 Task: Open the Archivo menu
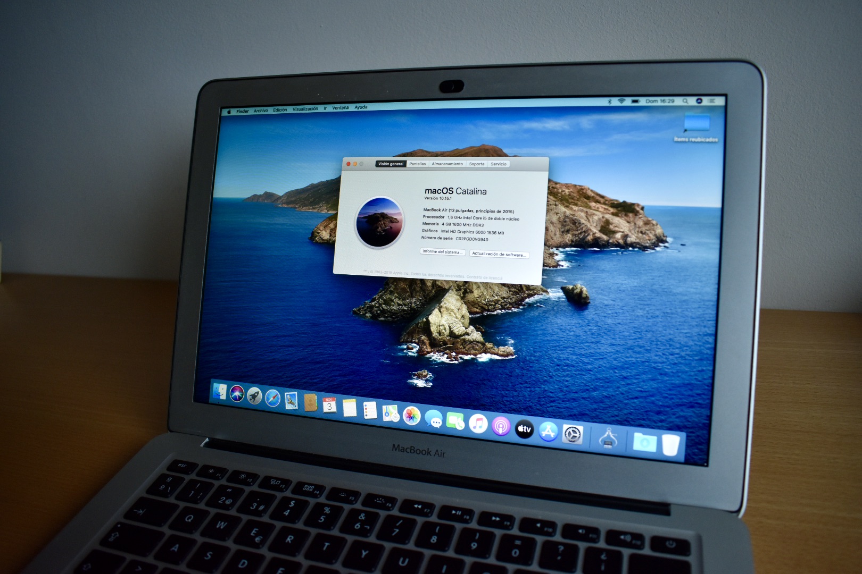261,111
